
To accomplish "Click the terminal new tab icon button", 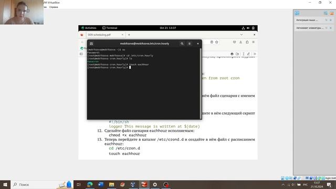I will coord(91,44).
